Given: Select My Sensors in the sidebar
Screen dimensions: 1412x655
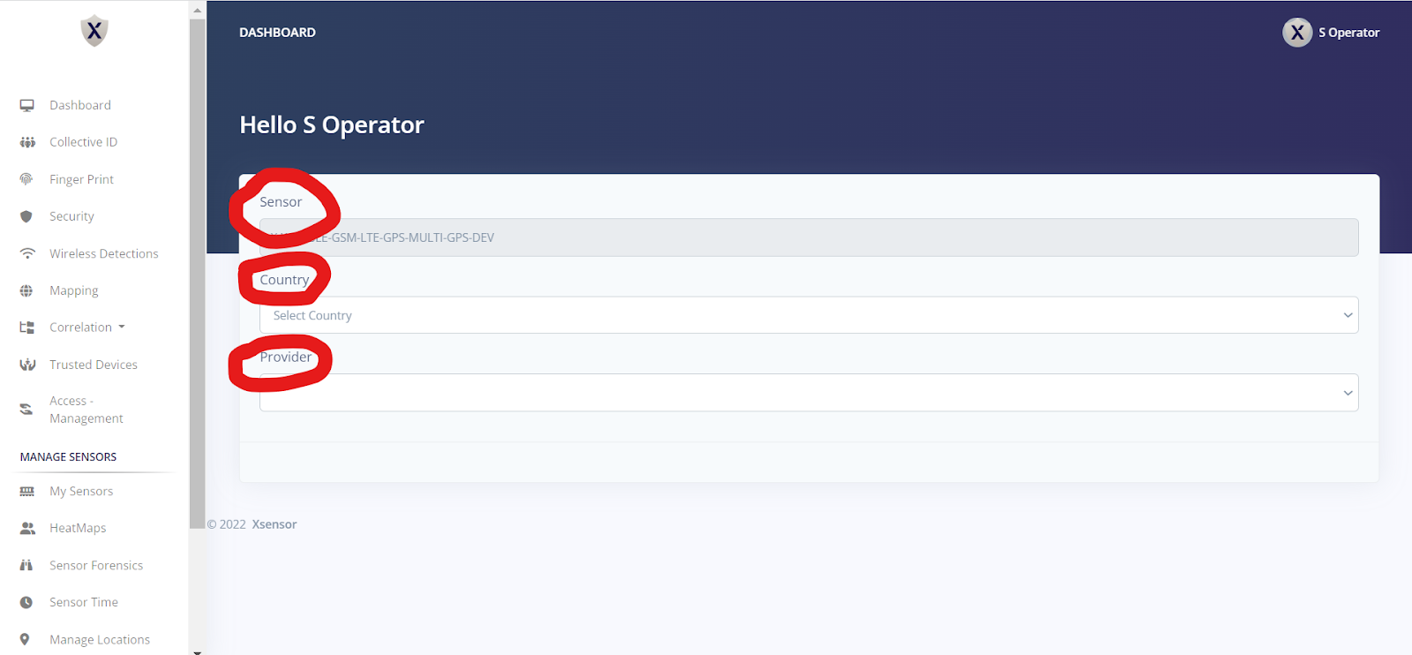Looking at the screenshot, I should [x=82, y=490].
